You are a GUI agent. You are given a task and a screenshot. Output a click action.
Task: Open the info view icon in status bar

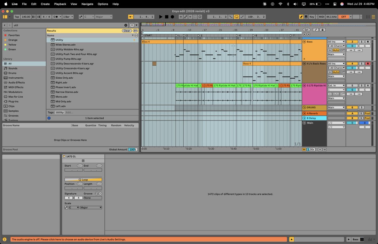tap(5, 239)
